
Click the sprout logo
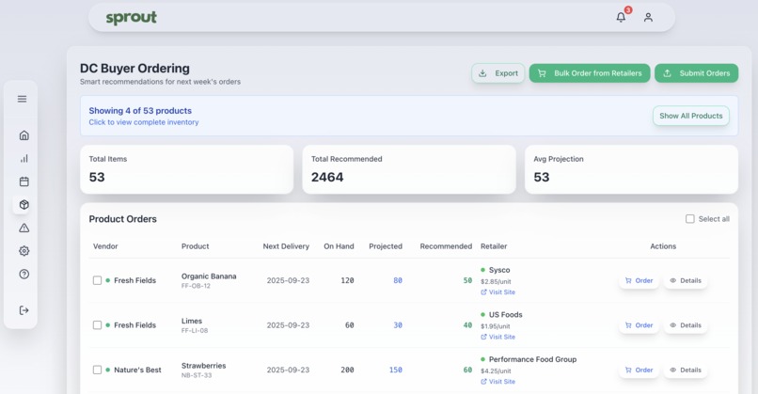point(131,18)
